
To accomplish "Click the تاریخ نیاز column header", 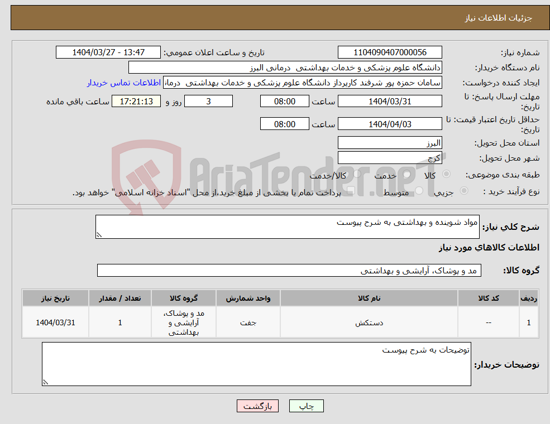I will coord(55,298).
